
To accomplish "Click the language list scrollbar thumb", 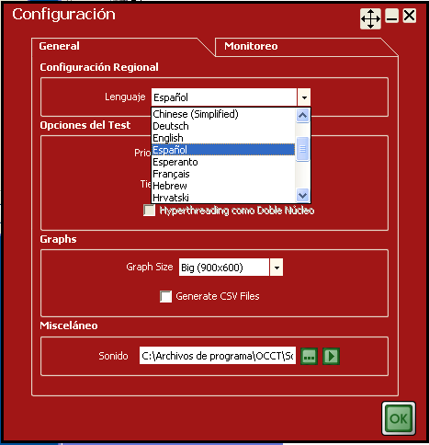I will (x=302, y=149).
